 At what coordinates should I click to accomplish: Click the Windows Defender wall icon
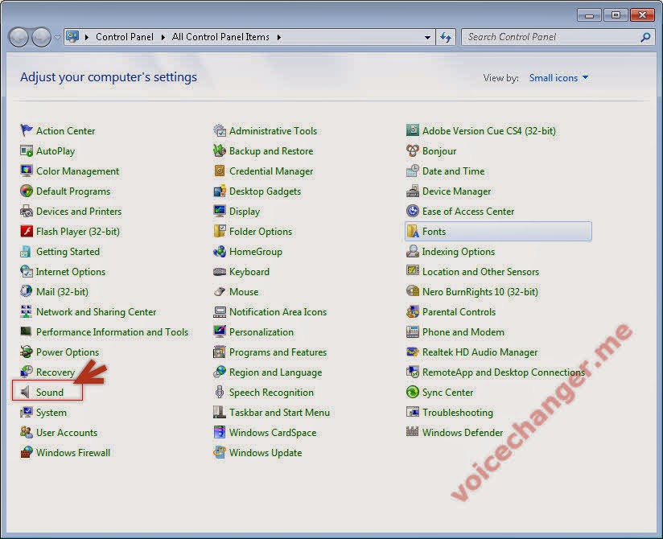point(413,432)
